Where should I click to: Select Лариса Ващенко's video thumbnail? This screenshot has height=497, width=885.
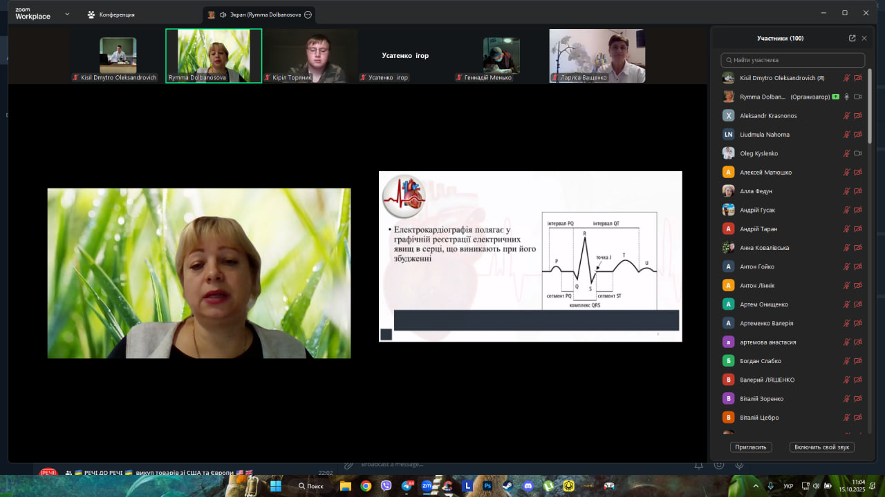click(x=597, y=55)
